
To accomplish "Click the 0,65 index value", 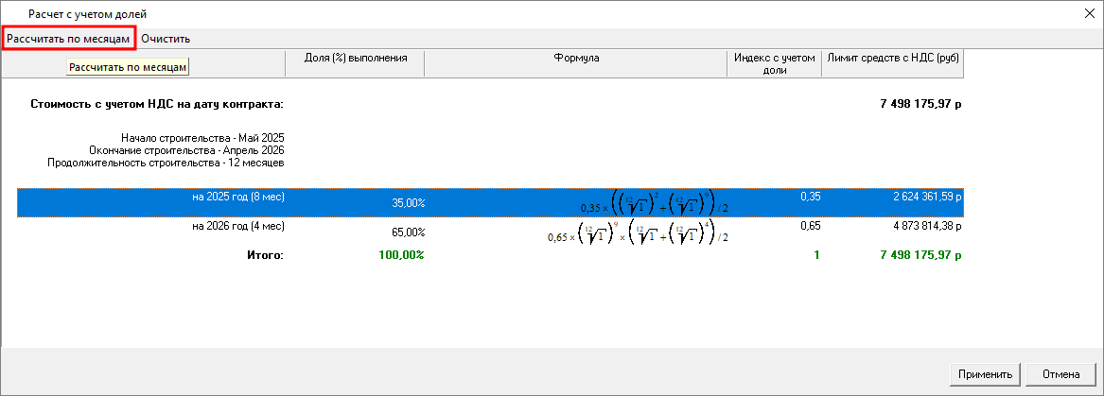I will pyautogui.click(x=810, y=227).
